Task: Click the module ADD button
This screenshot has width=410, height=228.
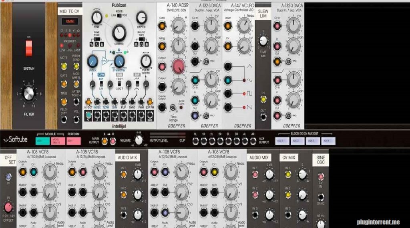Action: (x=42, y=141)
